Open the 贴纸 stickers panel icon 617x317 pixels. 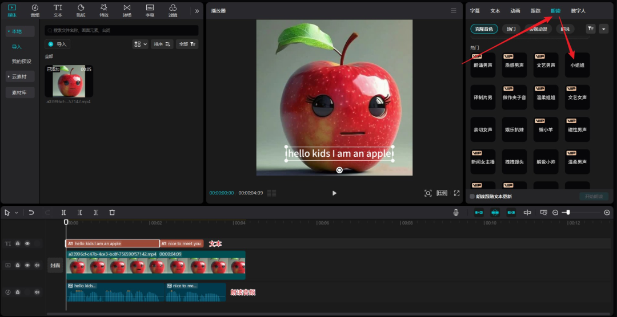tap(81, 10)
